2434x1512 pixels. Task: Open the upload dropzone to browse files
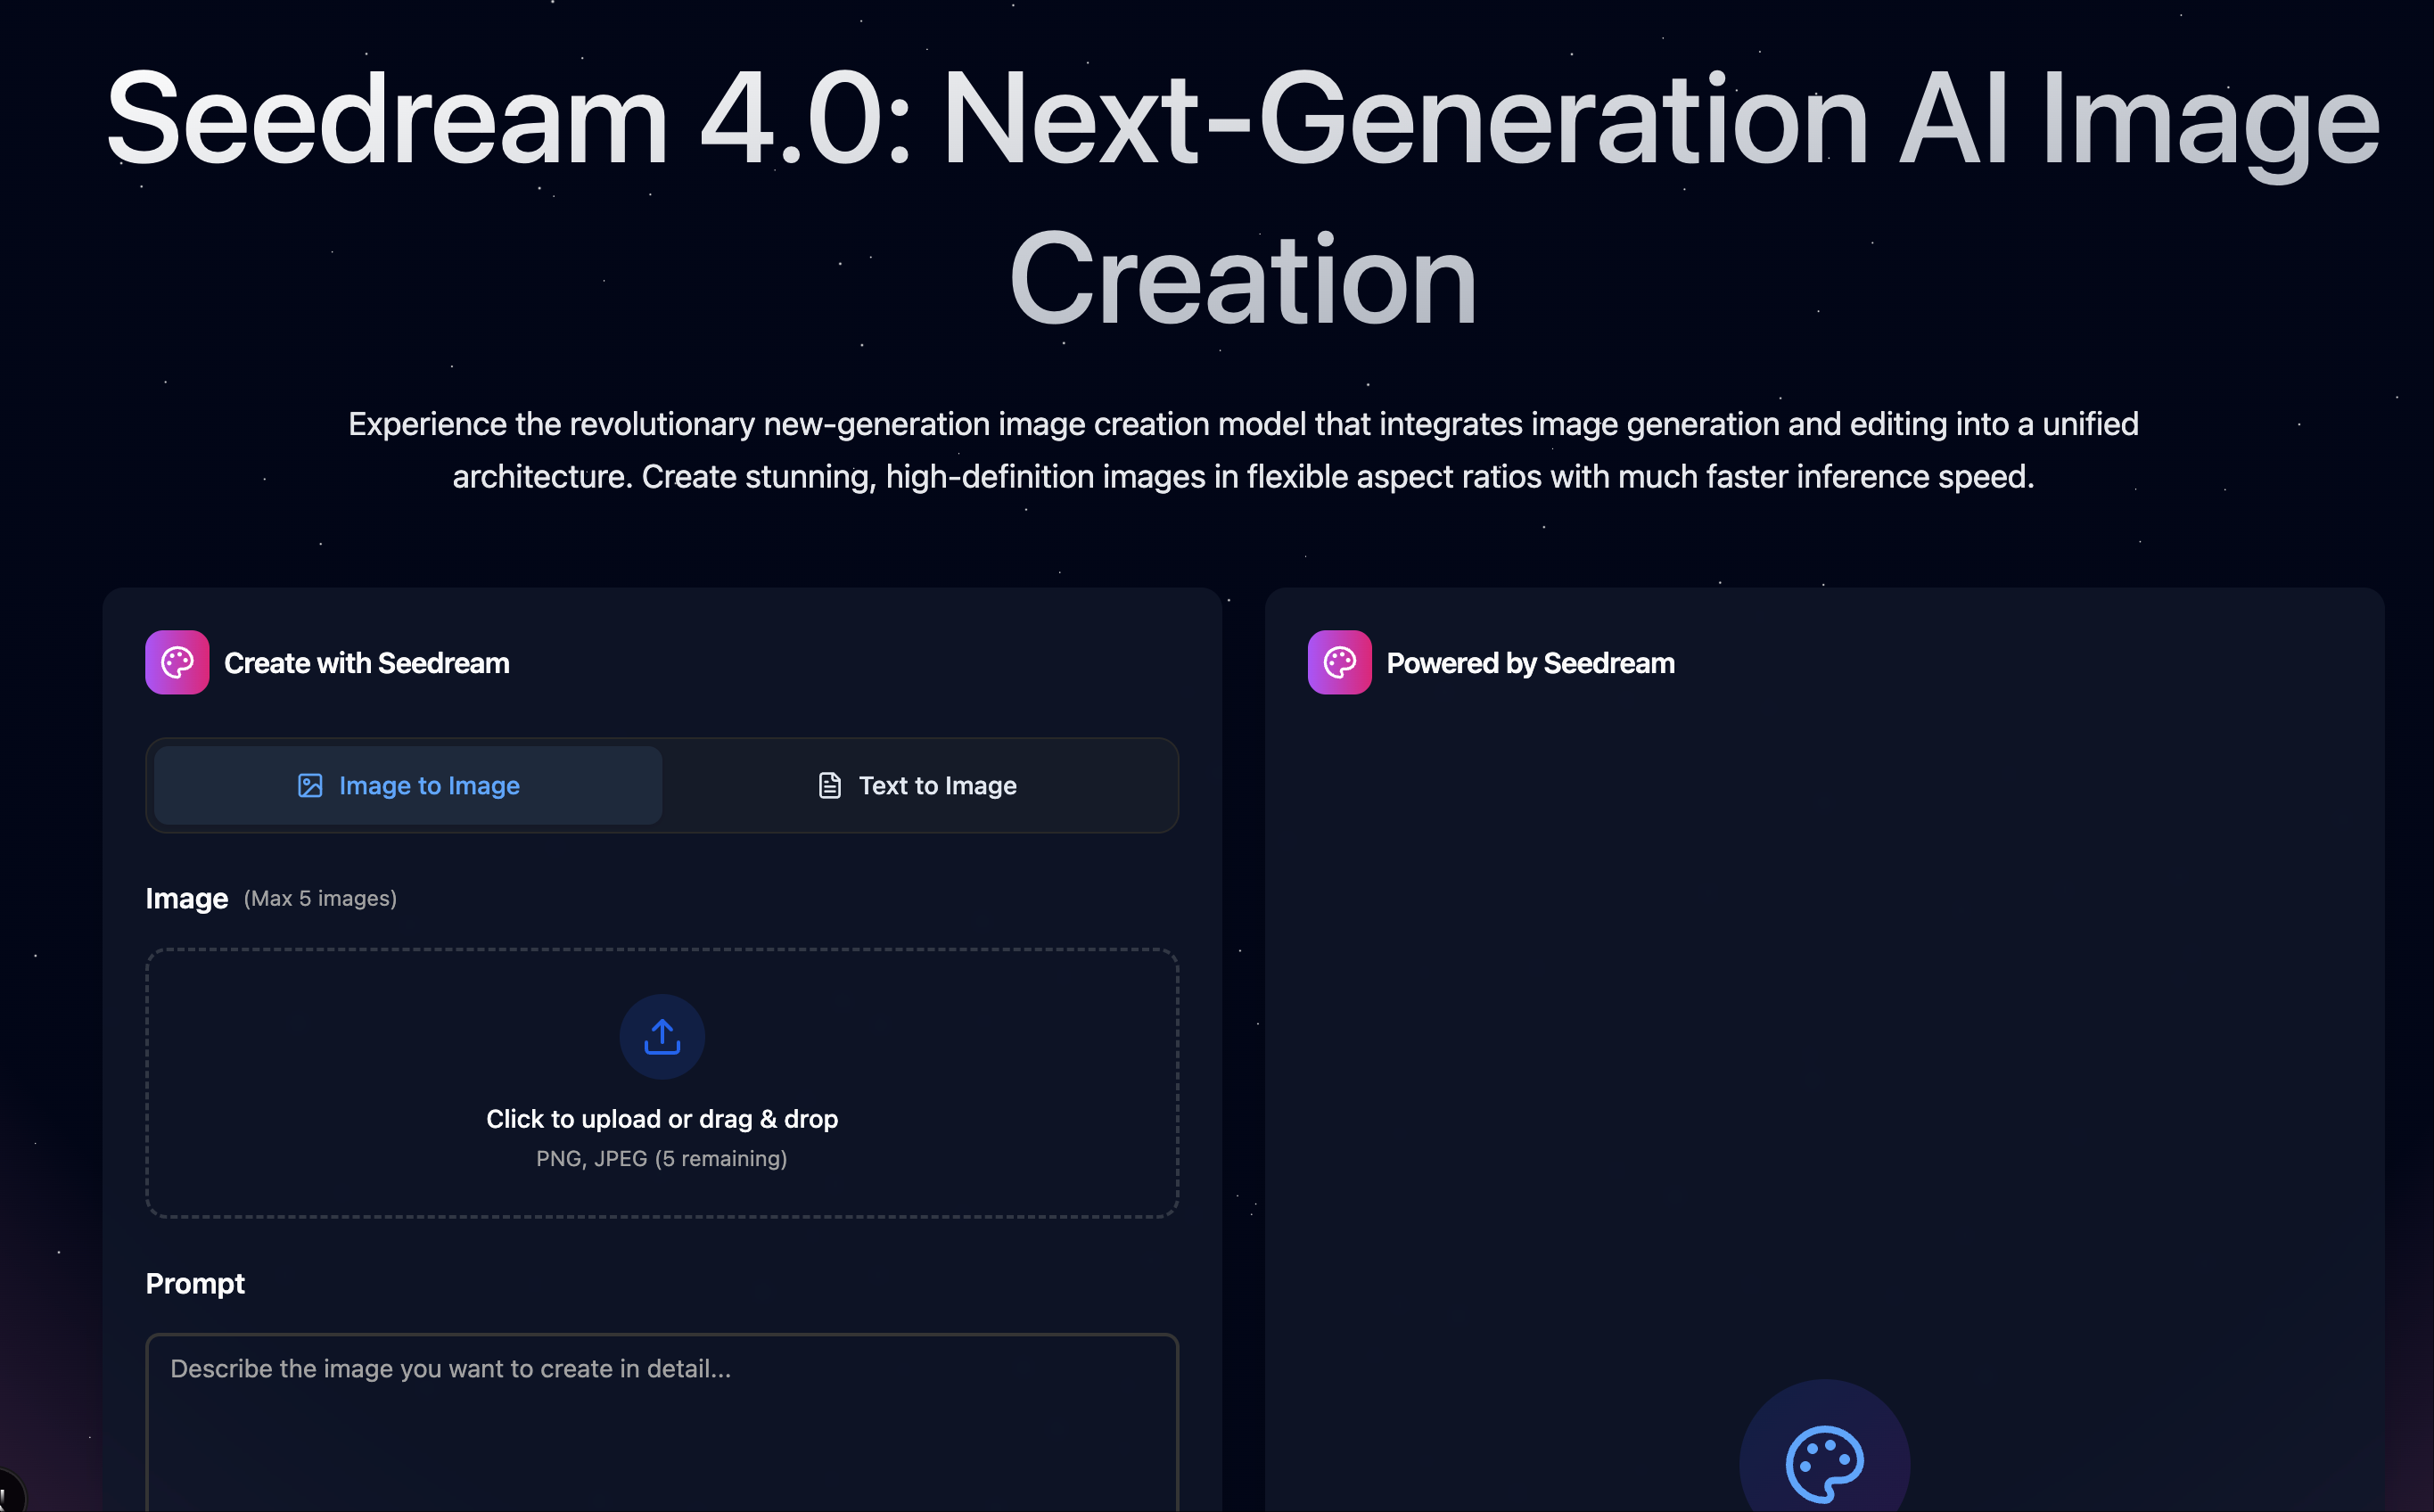tap(662, 1085)
